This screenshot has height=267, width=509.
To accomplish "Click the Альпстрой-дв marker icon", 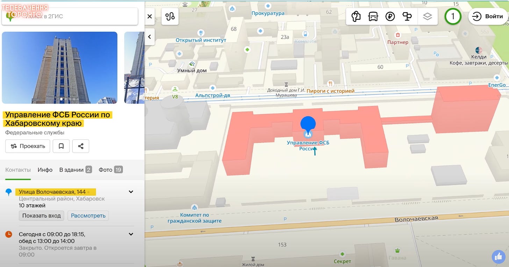I will [212, 88].
